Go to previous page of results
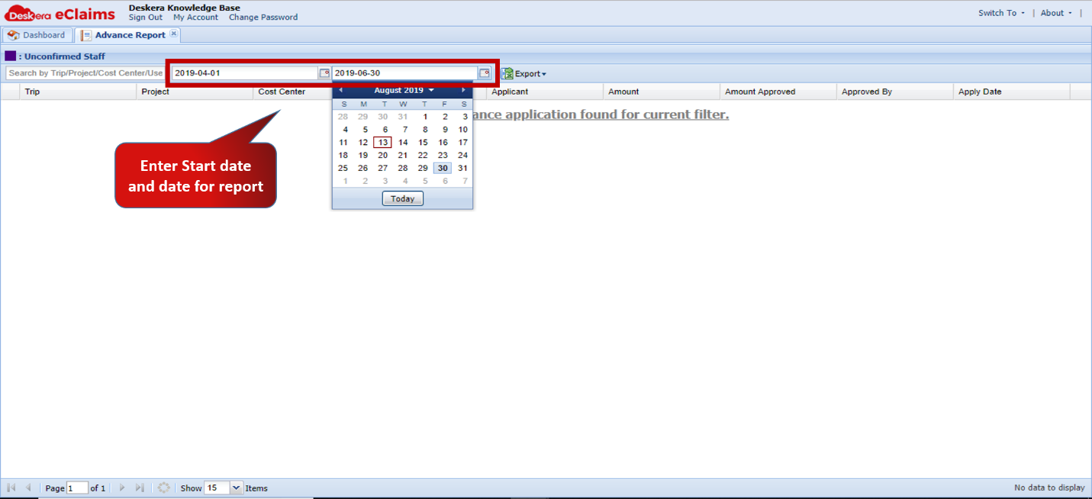Image resolution: width=1092 pixels, height=499 pixels. [x=28, y=488]
